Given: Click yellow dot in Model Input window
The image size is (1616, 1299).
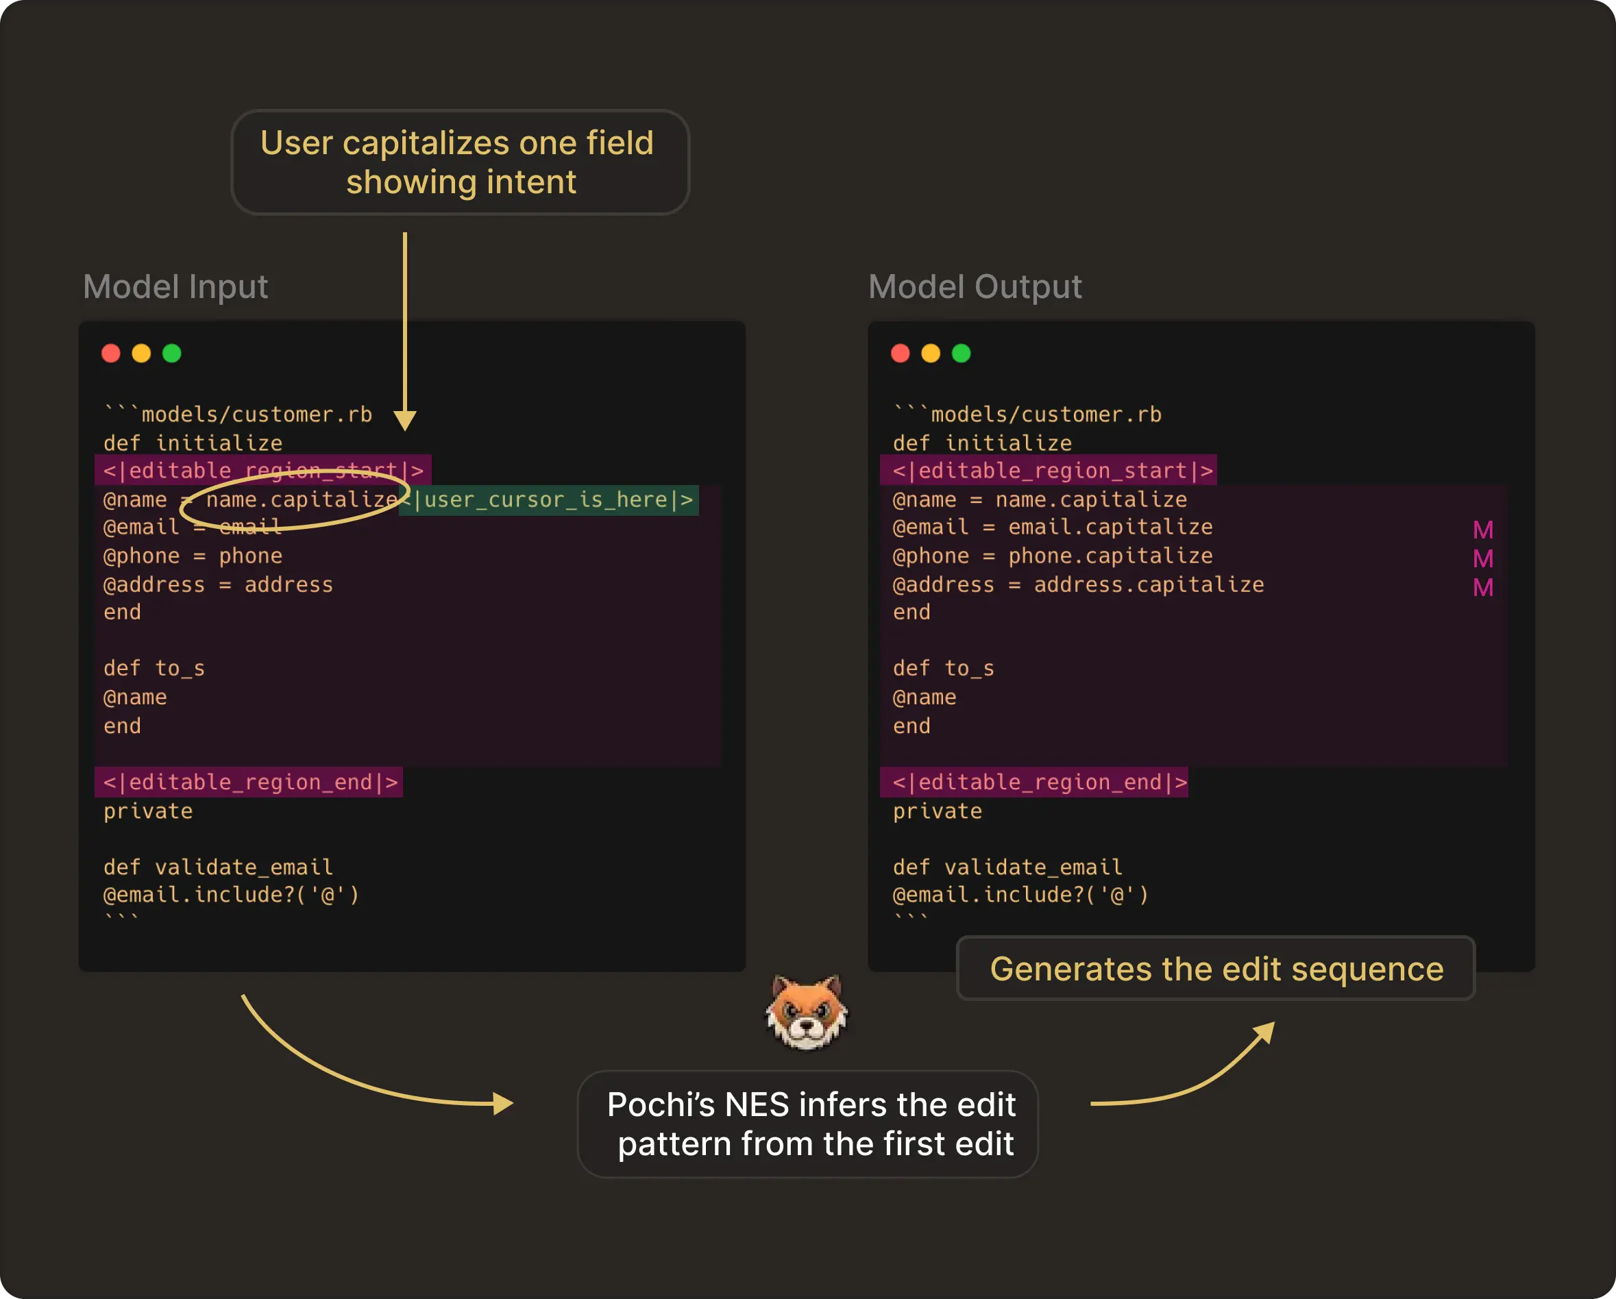Looking at the screenshot, I should [x=142, y=354].
